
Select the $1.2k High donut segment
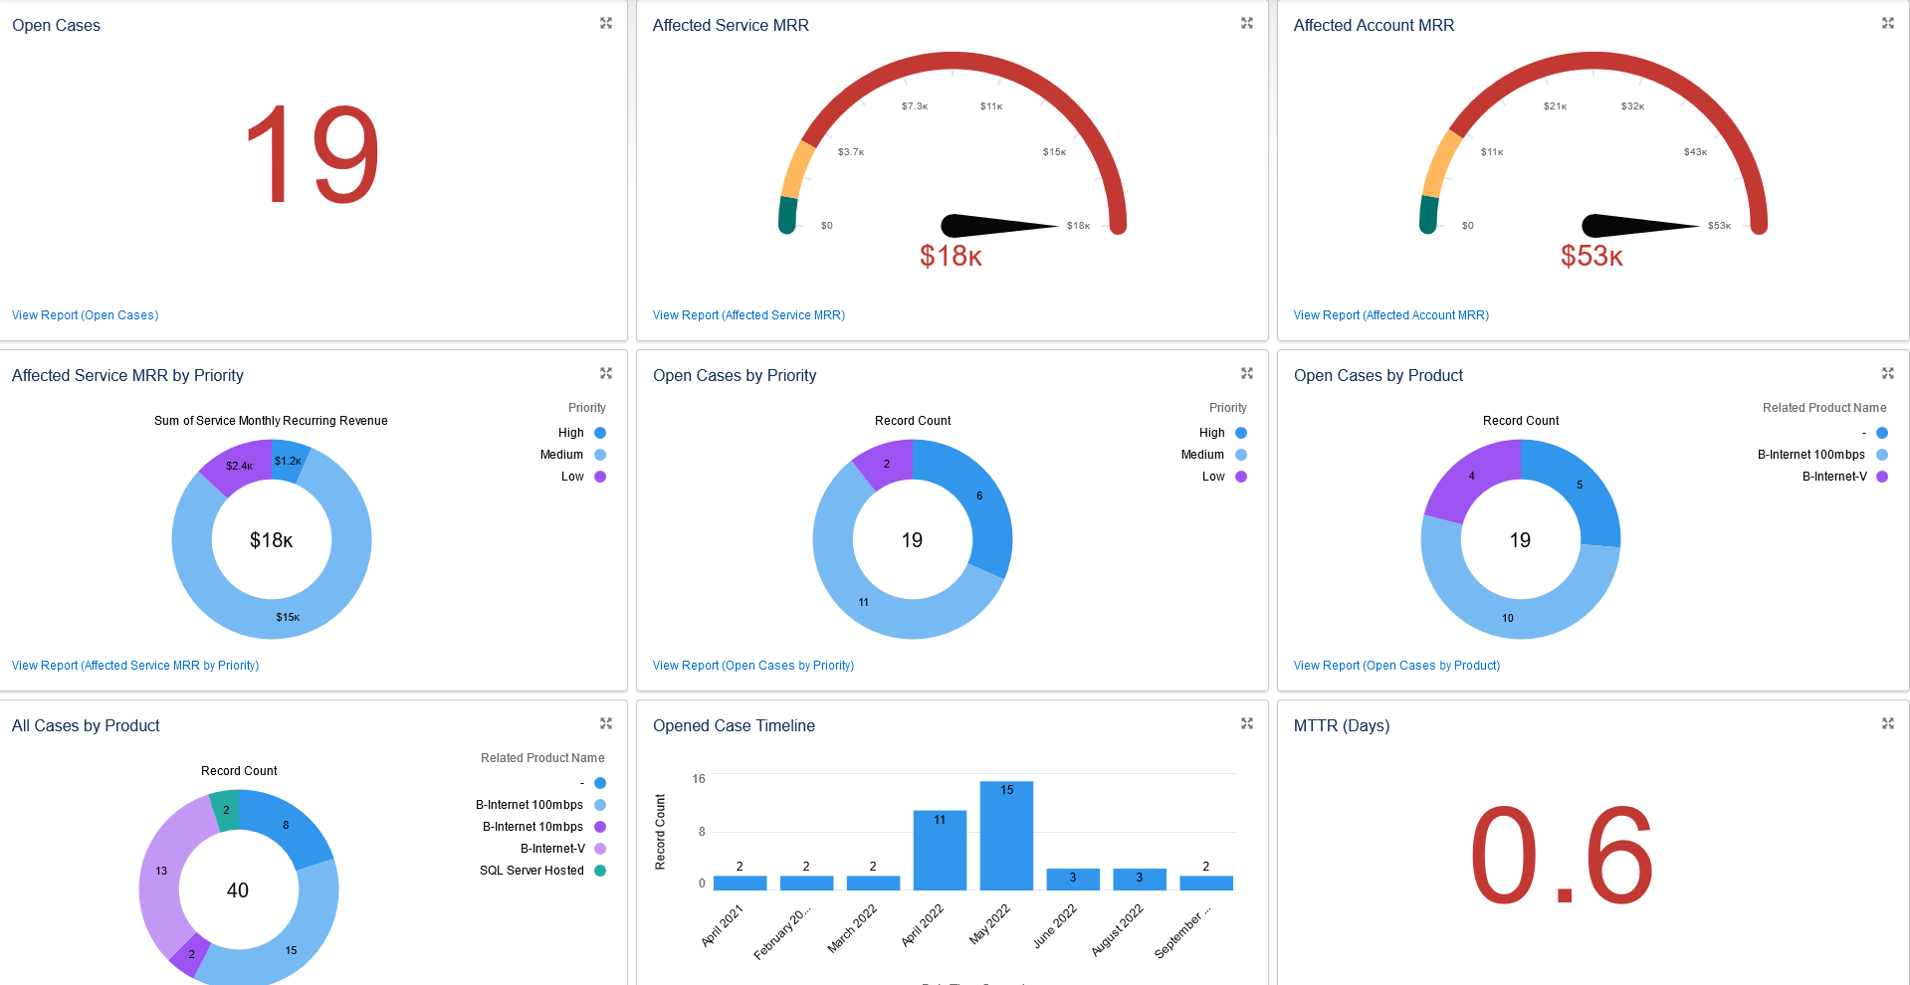coord(288,461)
